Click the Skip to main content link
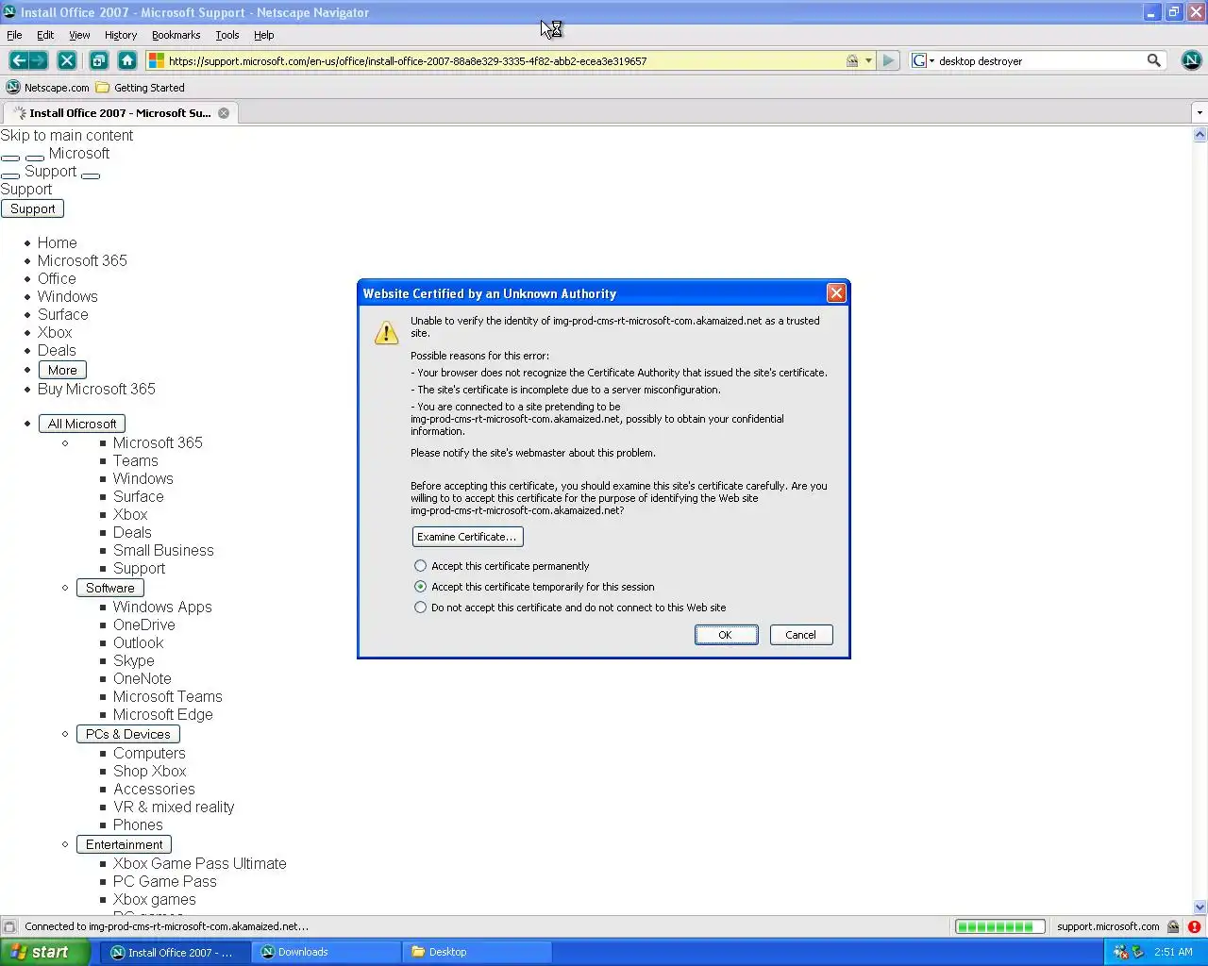Screen dimensions: 1208x966 [66, 135]
